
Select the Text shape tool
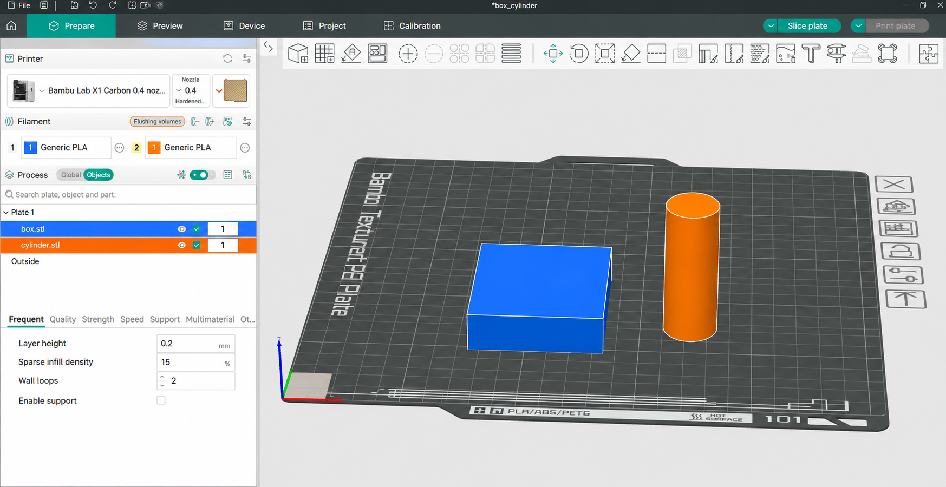click(x=811, y=54)
